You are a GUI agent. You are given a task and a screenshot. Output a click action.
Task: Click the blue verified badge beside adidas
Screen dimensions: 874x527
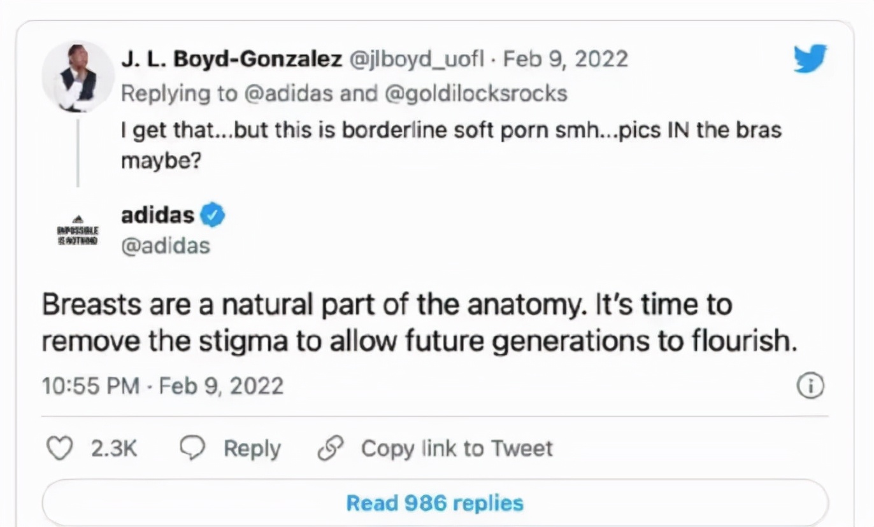click(x=213, y=216)
